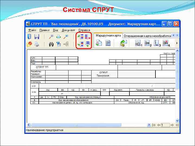
Task: Click horizontal scrollbar left arrow
Action: point(29,125)
